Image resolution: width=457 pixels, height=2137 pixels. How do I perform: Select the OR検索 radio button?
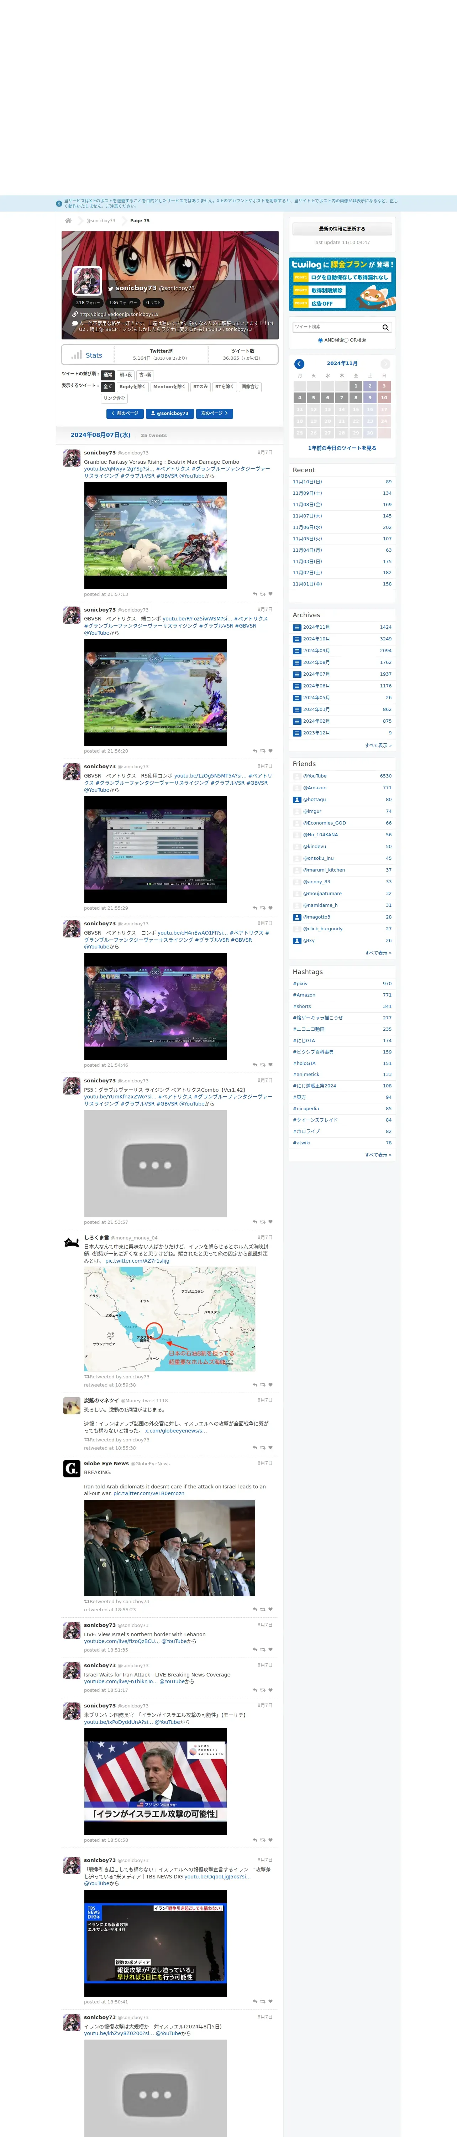click(x=346, y=340)
